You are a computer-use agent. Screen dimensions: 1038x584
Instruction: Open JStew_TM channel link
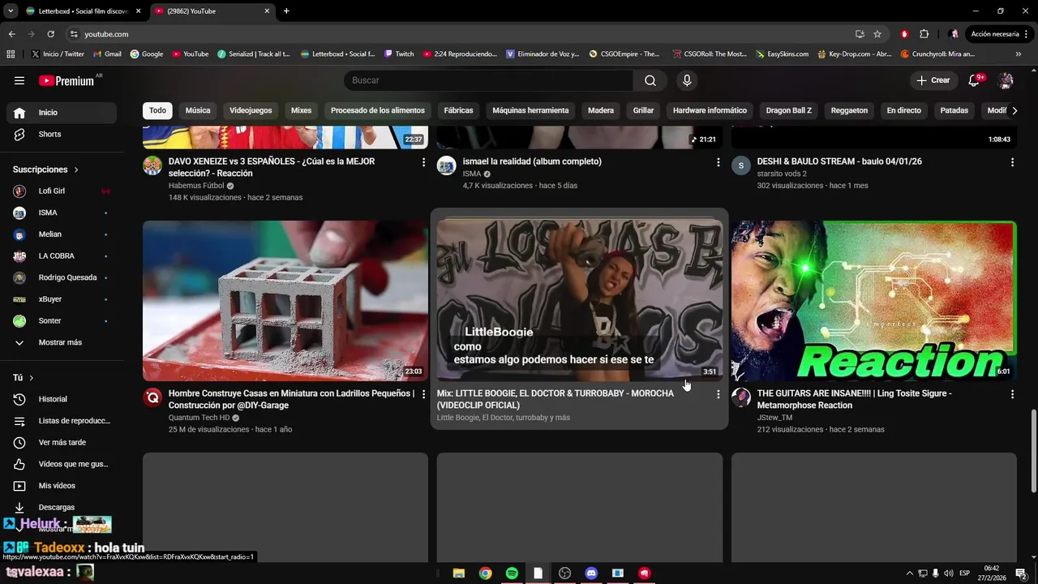click(774, 418)
